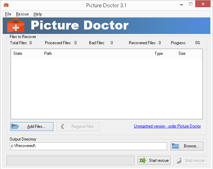Open the Rescue menu
Viewport: 213px width, 169px height.
click(22, 14)
